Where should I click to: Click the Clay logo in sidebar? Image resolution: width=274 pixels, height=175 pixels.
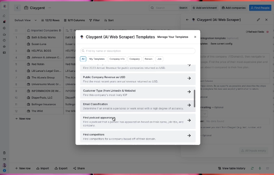5,6
